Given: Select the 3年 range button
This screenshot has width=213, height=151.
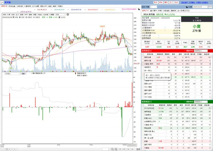Looking at the screenshot, I should [132, 149].
